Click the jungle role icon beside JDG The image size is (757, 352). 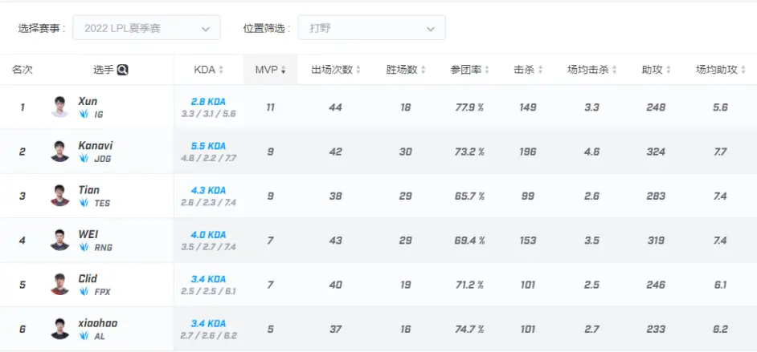coord(84,159)
